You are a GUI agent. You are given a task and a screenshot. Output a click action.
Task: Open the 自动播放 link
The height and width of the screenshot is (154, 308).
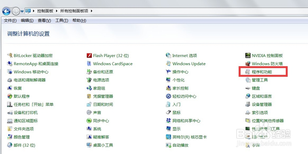tap(180, 145)
